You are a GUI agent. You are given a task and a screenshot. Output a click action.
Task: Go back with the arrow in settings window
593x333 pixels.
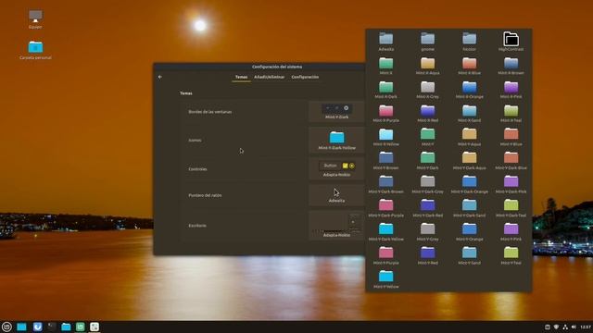[x=160, y=77]
